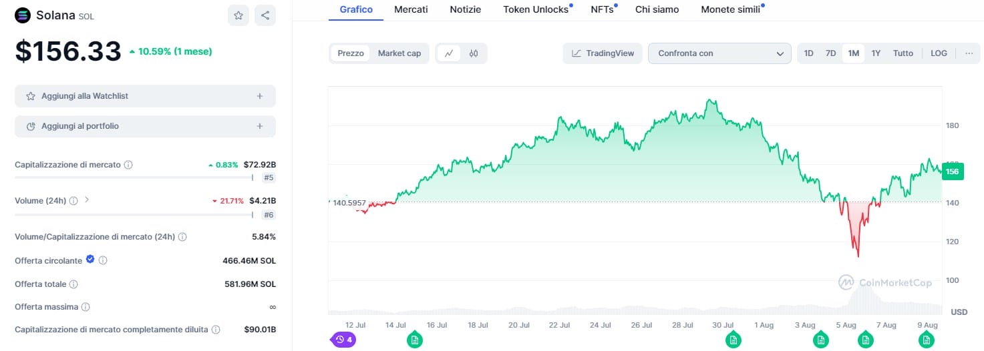Click the info icon beside Offerta massima
984x351 pixels.
pos(86,307)
